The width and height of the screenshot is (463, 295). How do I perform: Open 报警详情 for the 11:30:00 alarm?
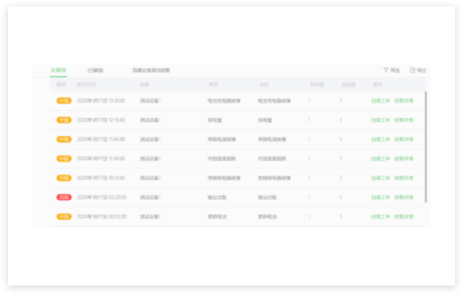tap(404, 159)
